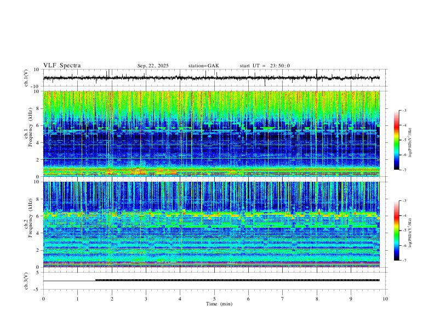Click the lower color bar's log(PSD) label

click(410, 233)
